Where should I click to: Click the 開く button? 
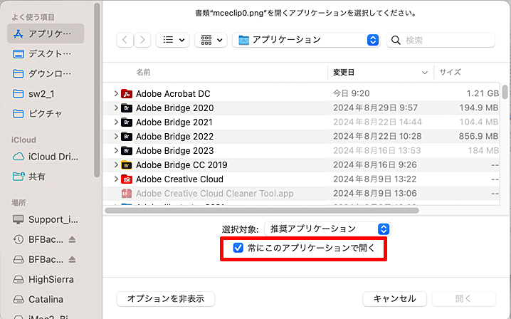pyautogui.click(x=464, y=299)
